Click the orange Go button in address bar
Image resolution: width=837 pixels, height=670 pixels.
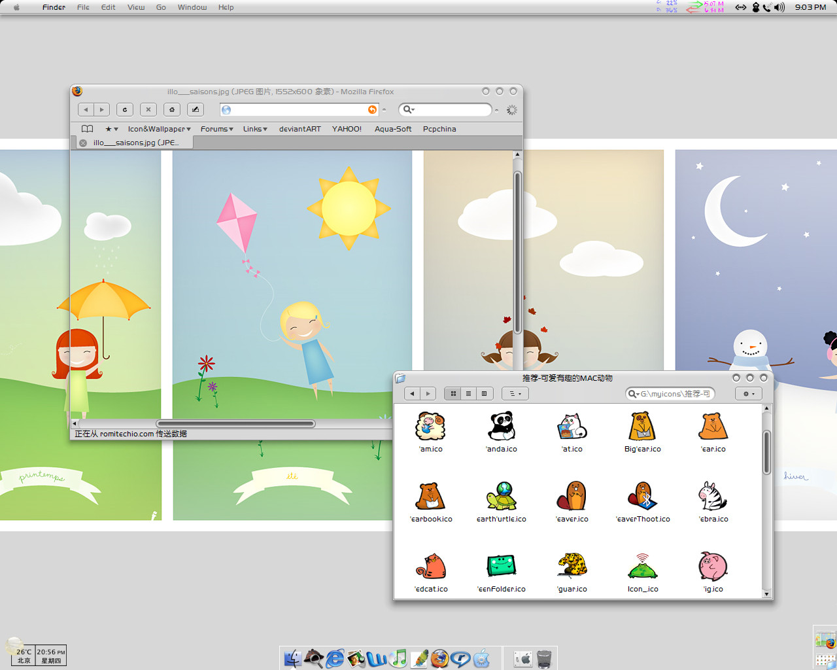[372, 110]
